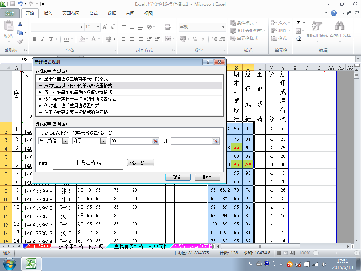Toggle italic formatting in the ribbon
361x271 pixels.
43,39
